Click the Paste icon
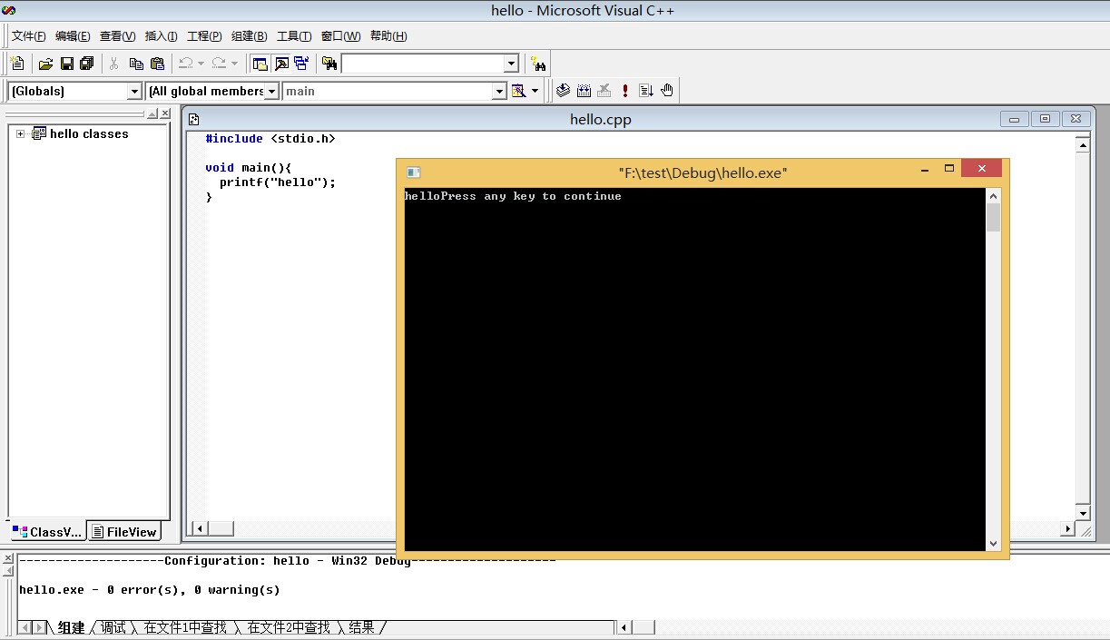Viewport: 1110px width, 640px height. click(157, 64)
